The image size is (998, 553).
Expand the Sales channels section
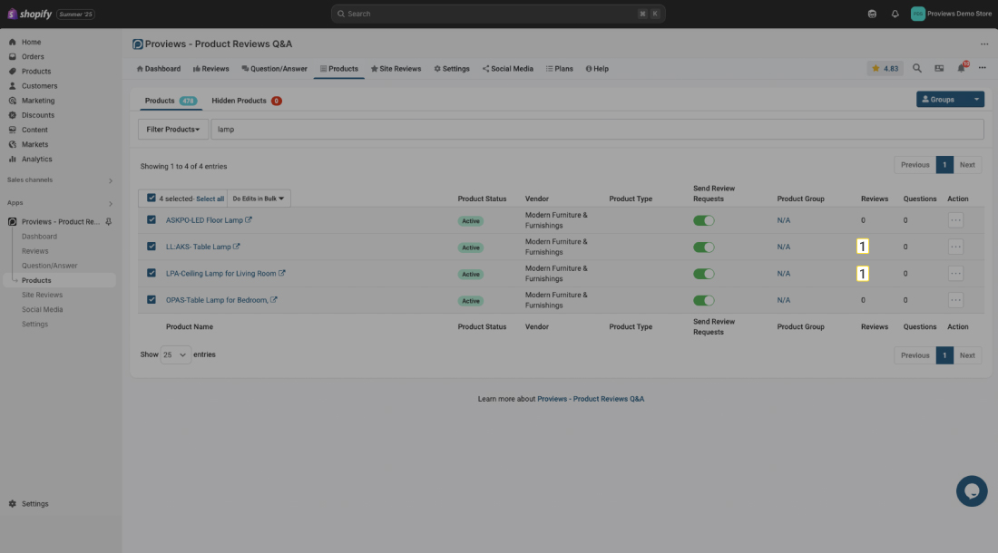point(111,180)
